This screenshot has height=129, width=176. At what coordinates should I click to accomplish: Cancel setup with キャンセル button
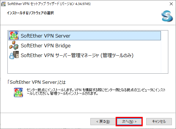(x=159, y=122)
